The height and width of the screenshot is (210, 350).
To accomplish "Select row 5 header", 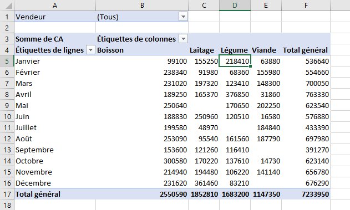I will click(7, 61).
